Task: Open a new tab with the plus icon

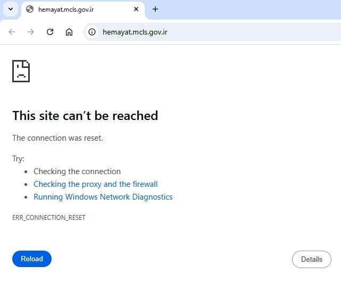Action: click(x=155, y=9)
